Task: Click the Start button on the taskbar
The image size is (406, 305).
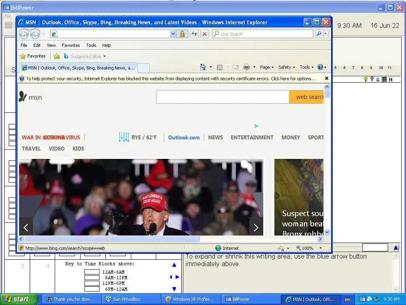Action: 18,299
